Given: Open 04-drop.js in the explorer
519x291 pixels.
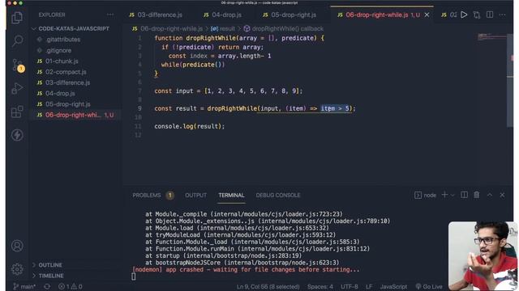Looking at the screenshot, I should click(60, 94).
